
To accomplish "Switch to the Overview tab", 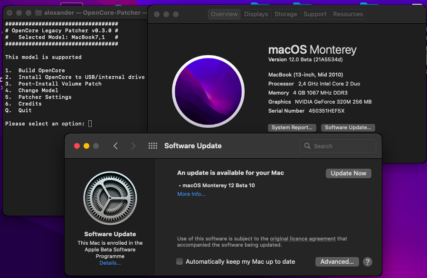I will tap(224, 14).
